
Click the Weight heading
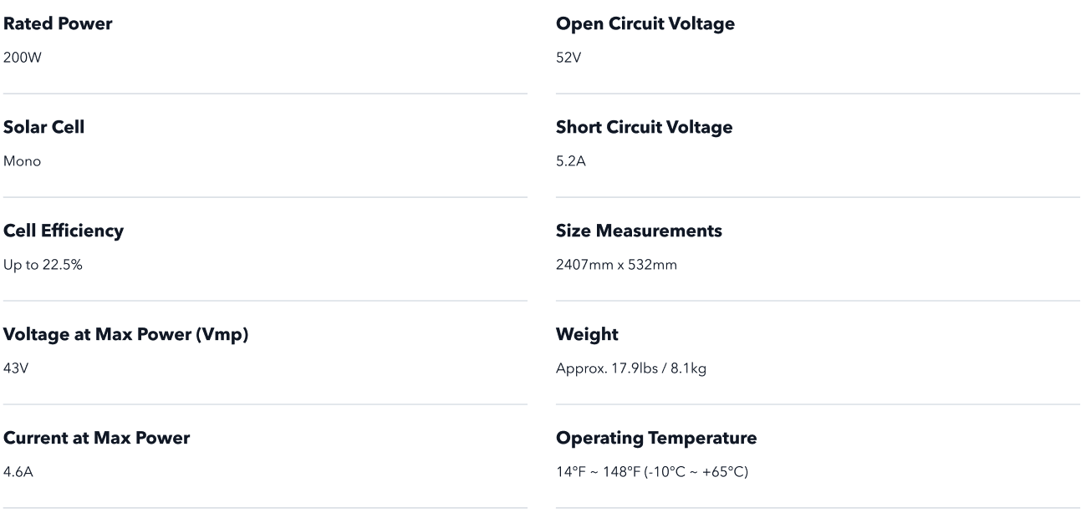(x=587, y=335)
